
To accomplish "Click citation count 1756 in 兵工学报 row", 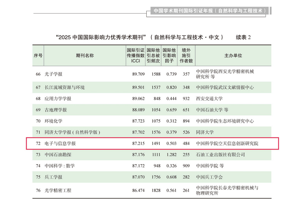I will click(x=156, y=177).
